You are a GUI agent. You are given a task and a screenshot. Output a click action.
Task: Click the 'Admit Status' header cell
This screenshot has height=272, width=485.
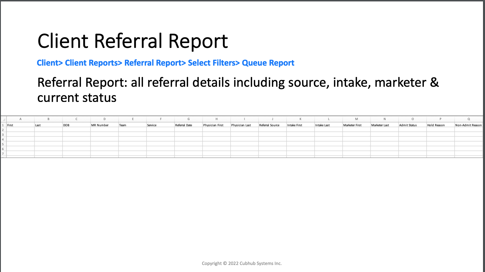point(413,125)
